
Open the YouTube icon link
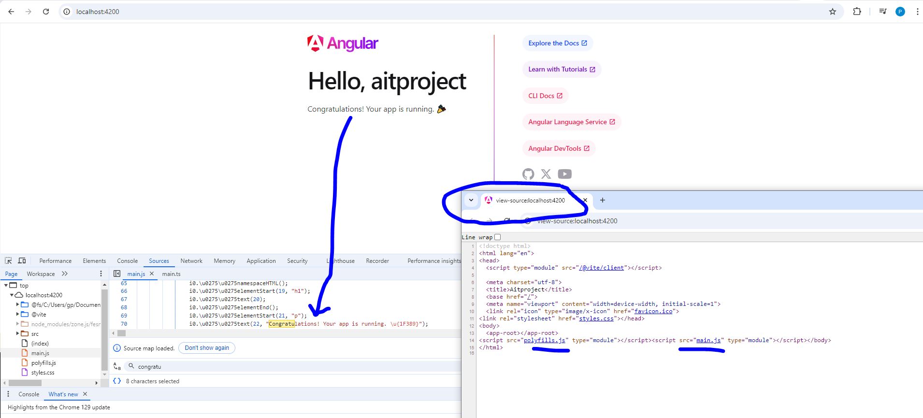click(564, 174)
